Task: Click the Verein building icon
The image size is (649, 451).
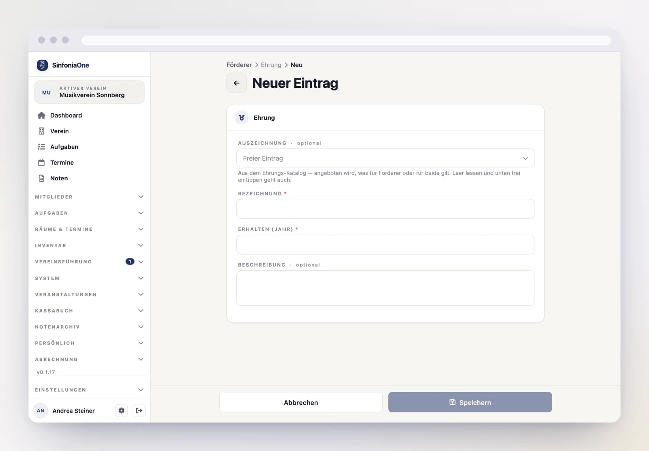Action: coord(41,131)
